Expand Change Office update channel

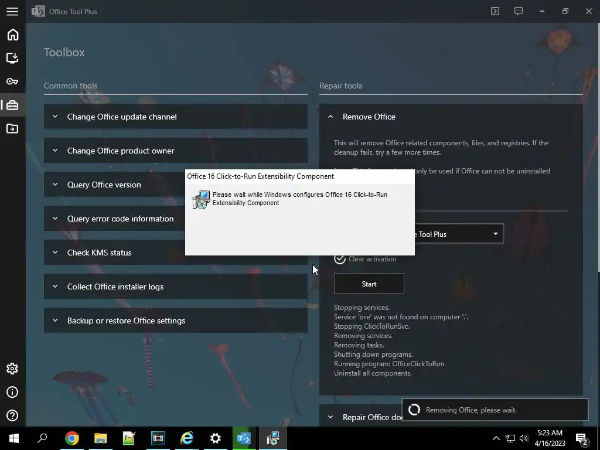(176, 117)
